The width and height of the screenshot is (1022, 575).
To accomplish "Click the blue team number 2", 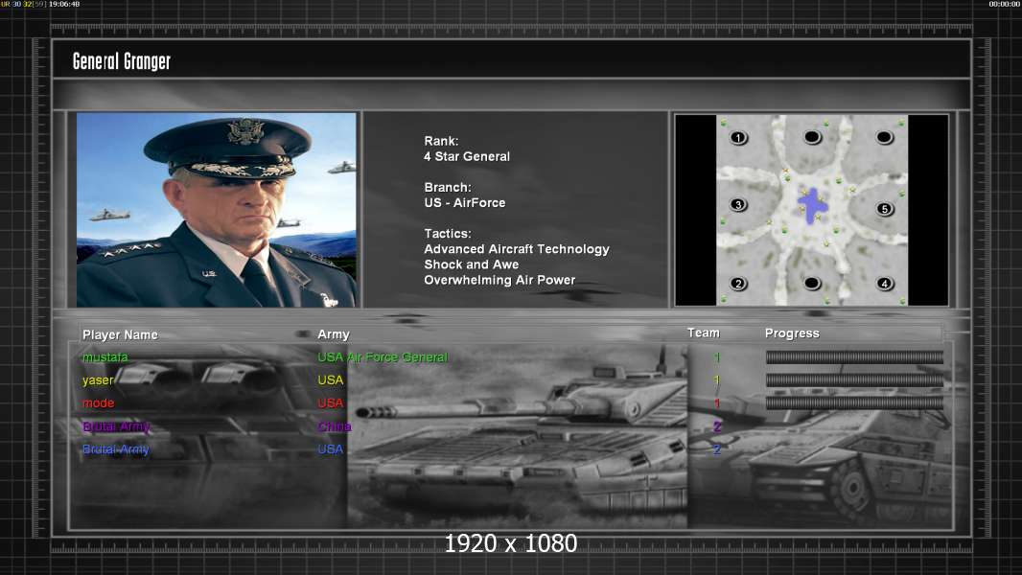I will point(717,449).
